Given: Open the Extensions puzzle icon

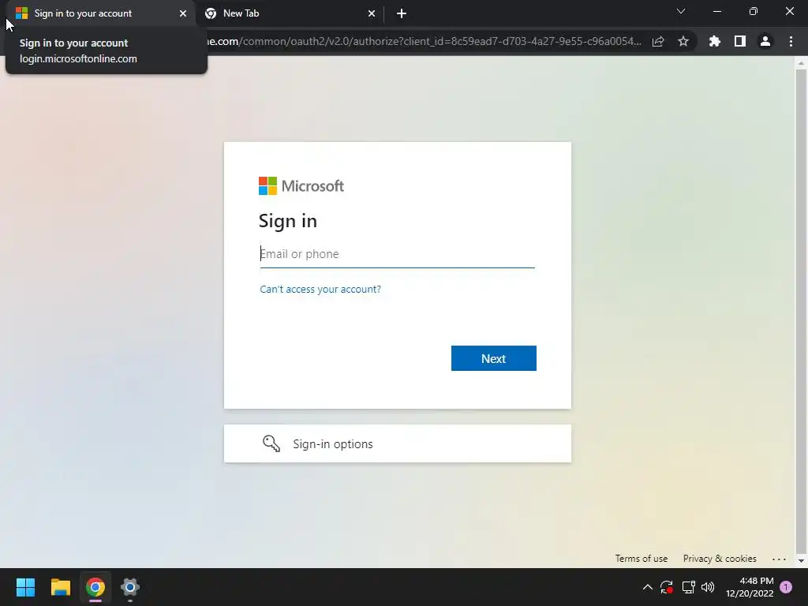Looking at the screenshot, I should coord(715,41).
